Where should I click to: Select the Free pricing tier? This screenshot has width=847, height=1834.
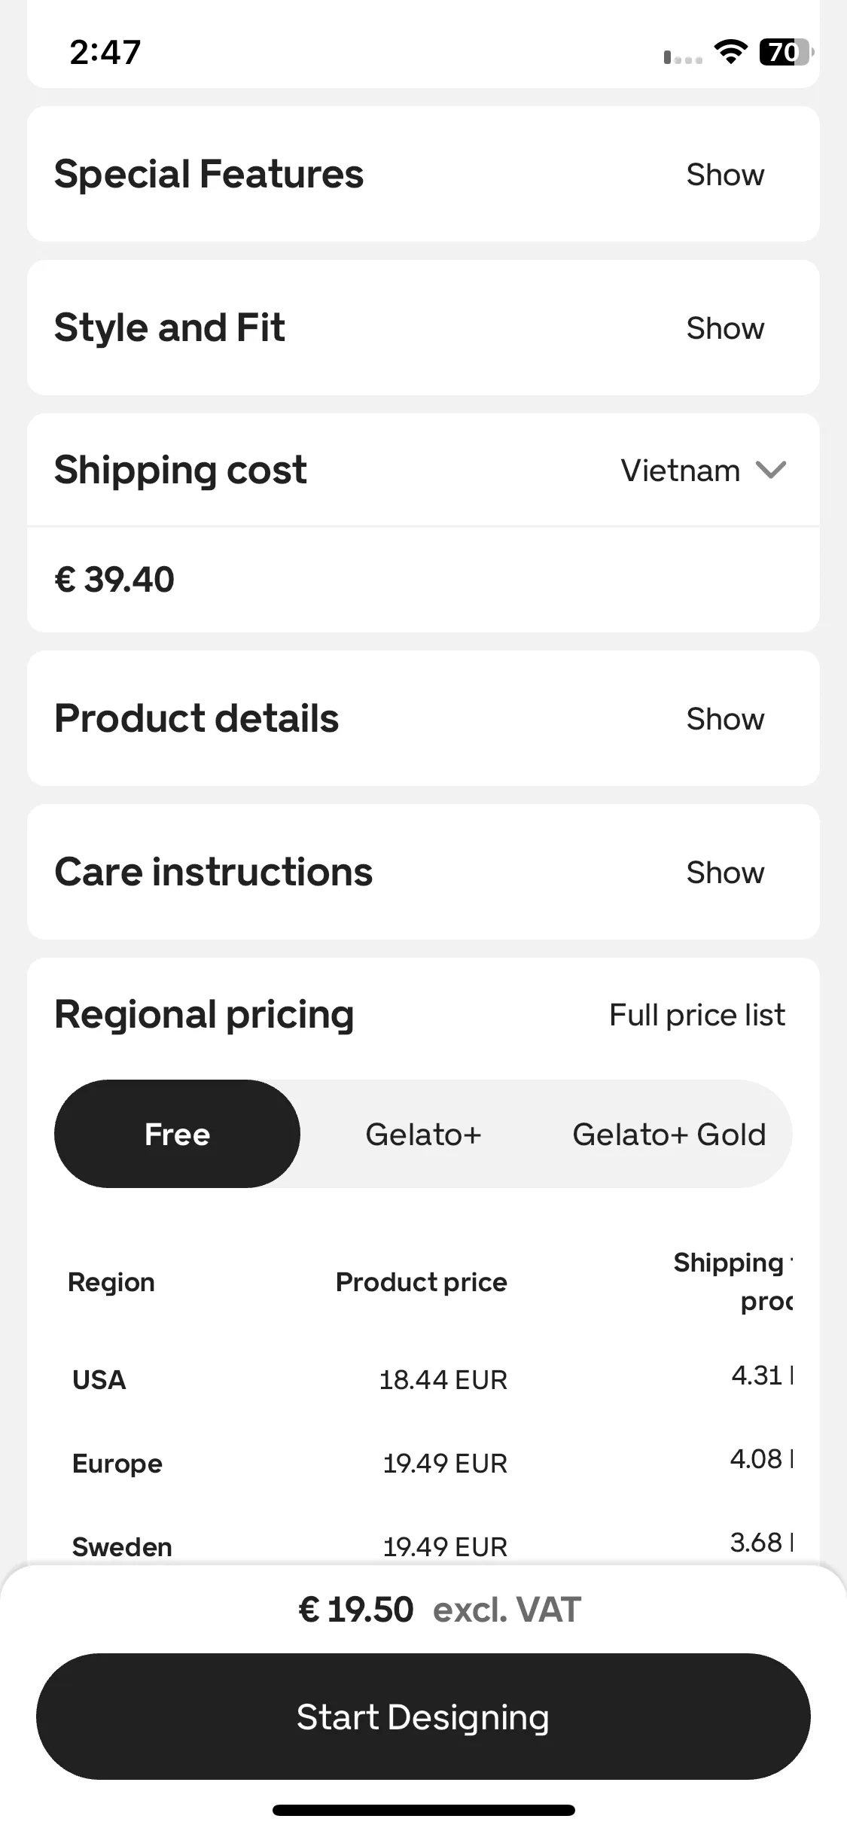pyautogui.click(x=177, y=1134)
